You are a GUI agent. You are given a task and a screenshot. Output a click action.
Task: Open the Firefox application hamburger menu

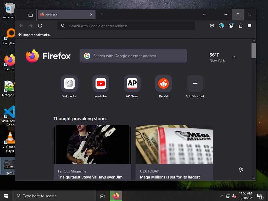click(250, 26)
